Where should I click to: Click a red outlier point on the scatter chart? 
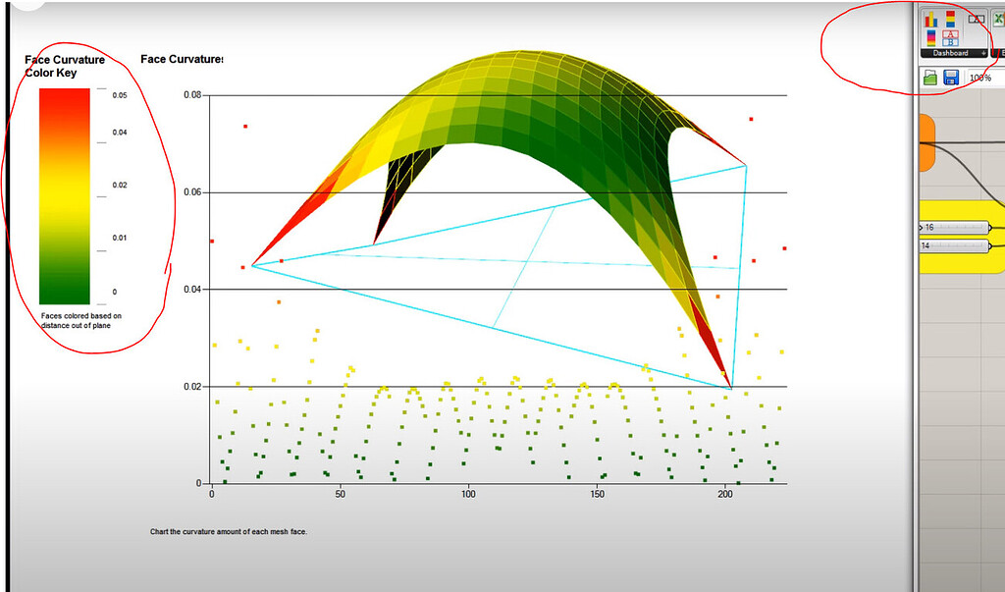click(245, 126)
